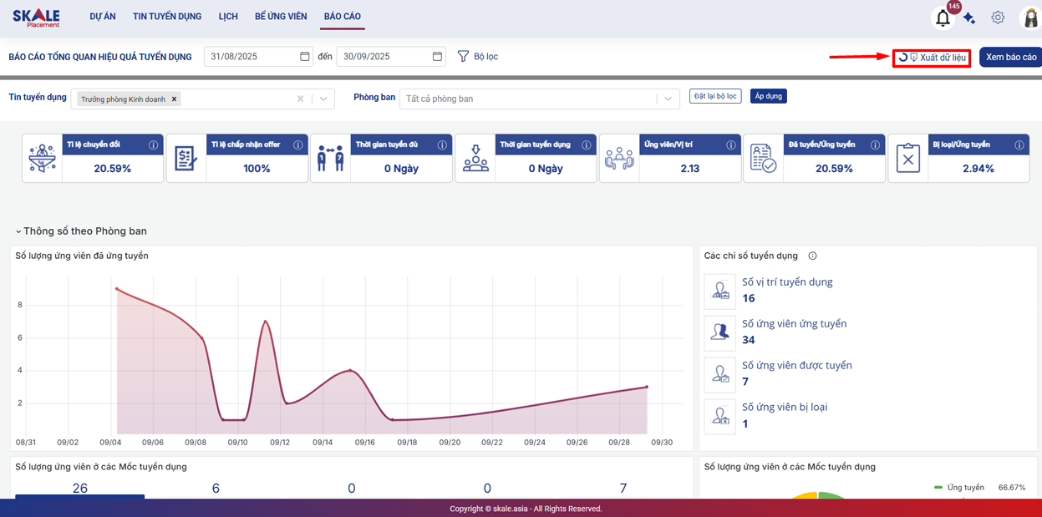This screenshot has width=1042, height=517.
Task: Click the Xuất dữ liệu export button
Action: (932, 58)
